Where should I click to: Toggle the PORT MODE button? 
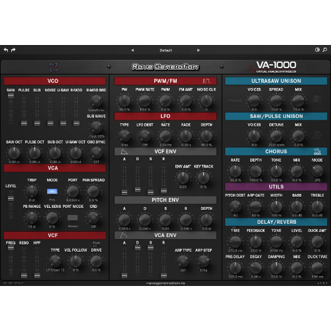pos(73,218)
